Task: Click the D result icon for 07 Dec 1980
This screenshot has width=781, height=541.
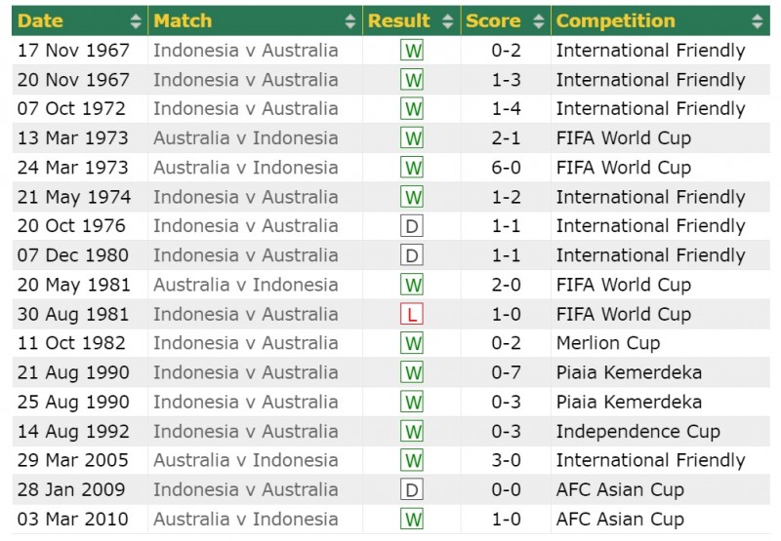Action: 412,256
